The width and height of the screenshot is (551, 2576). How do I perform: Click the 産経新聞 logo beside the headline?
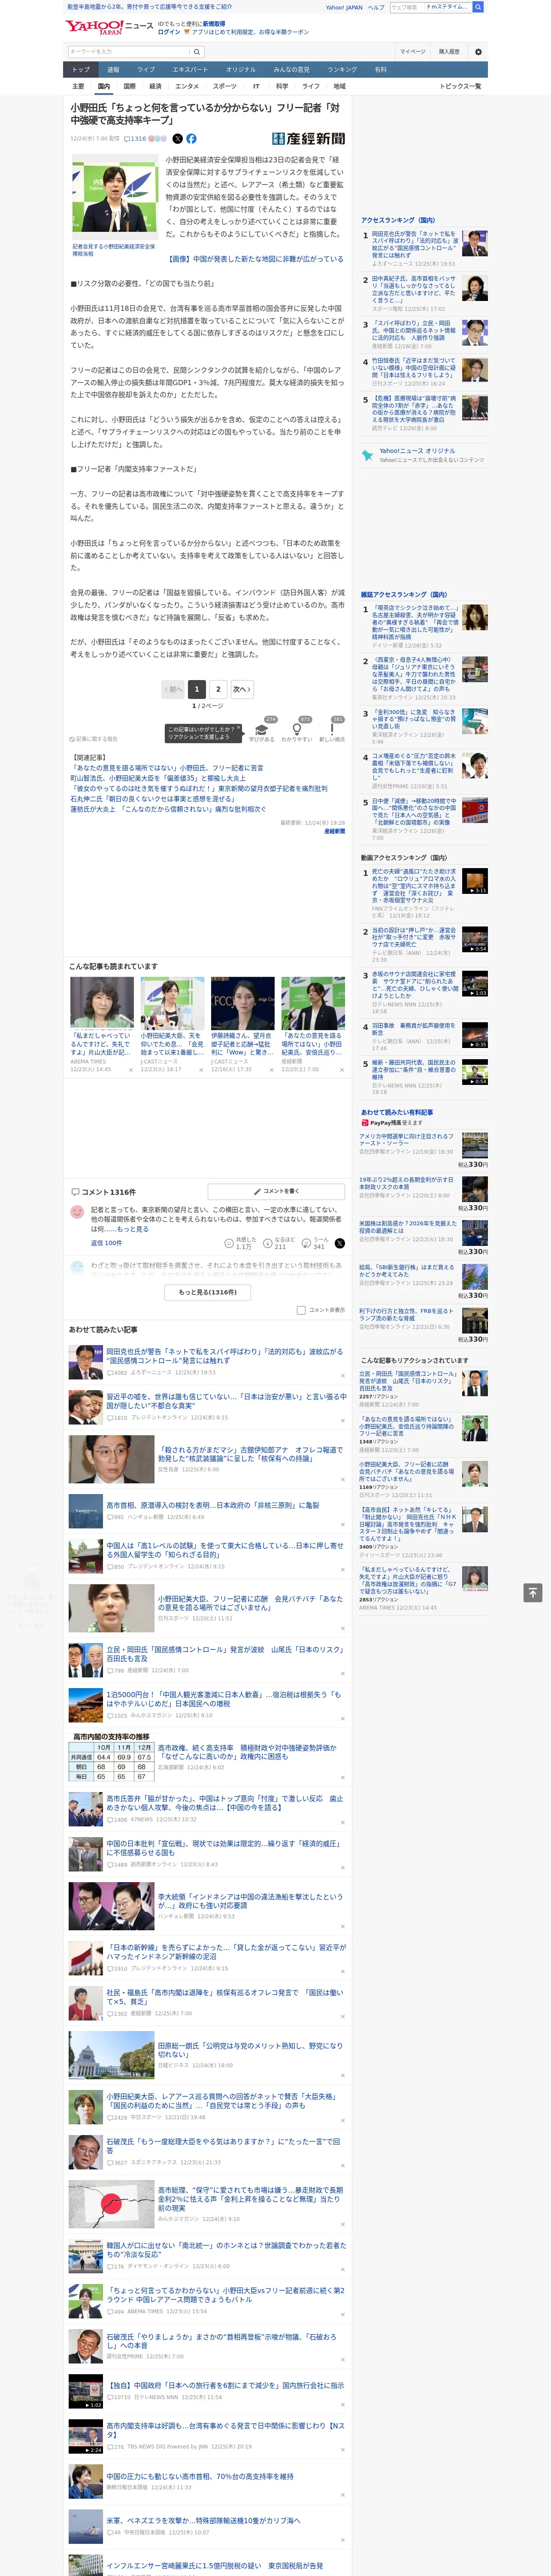308,139
